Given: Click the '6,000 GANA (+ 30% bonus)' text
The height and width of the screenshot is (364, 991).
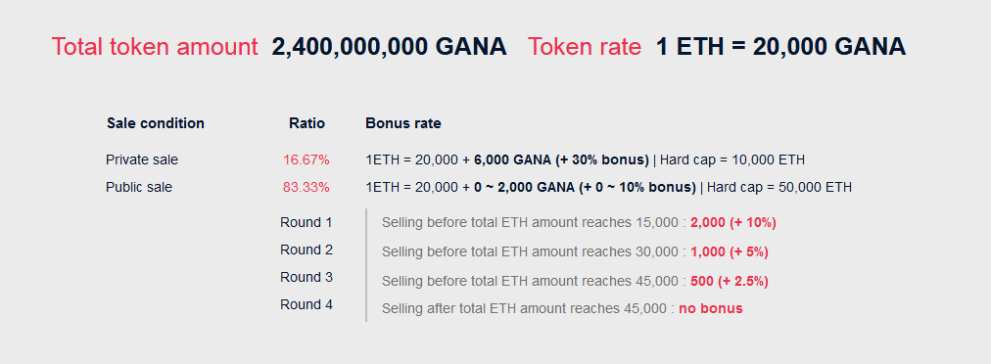Looking at the screenshot, I should 561,159.
